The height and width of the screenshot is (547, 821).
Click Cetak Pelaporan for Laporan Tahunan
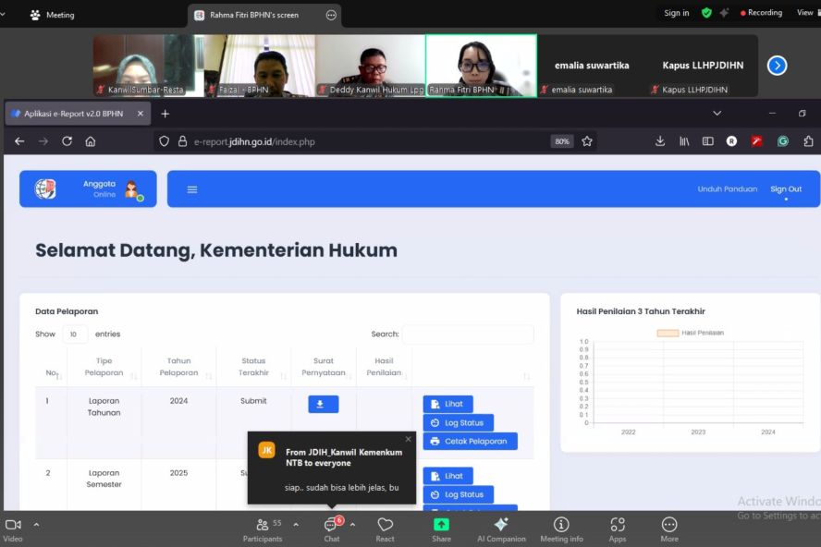470,442
